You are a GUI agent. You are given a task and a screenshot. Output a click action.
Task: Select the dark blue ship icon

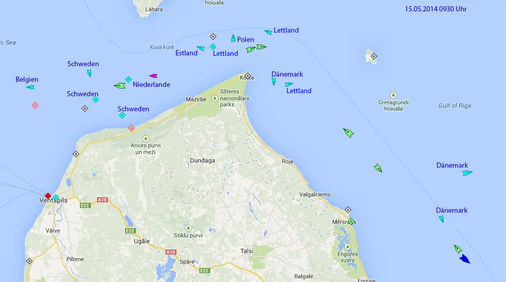(464, 259)
